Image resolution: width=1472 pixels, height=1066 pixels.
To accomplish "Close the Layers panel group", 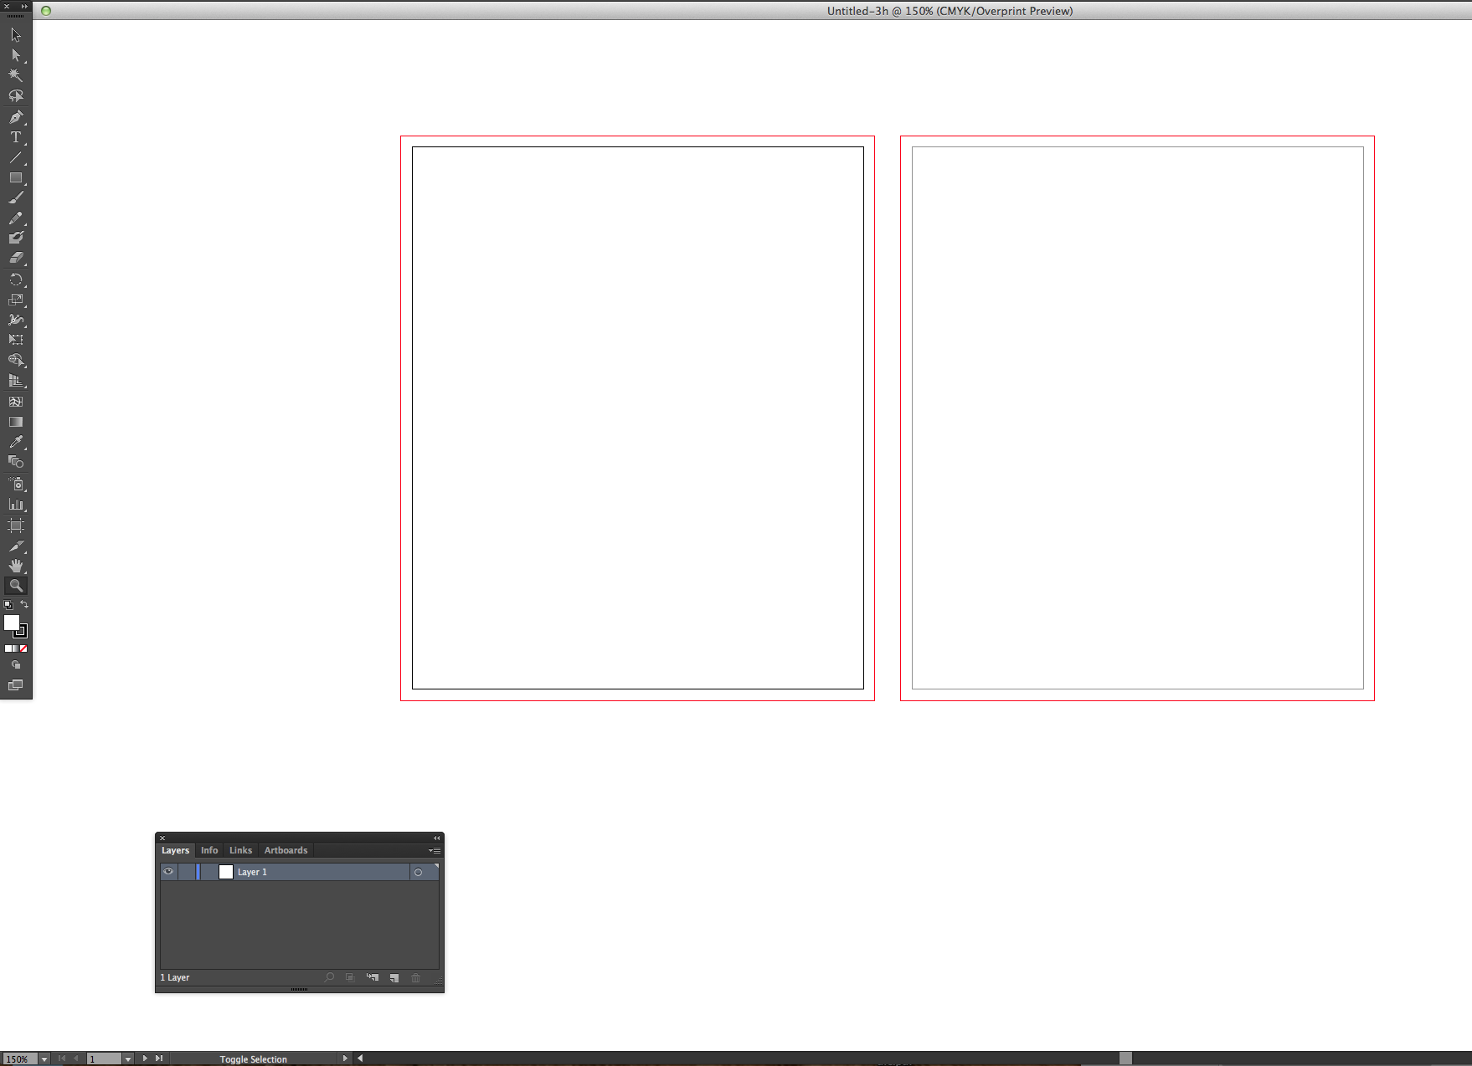I will (x=162, y=838).
